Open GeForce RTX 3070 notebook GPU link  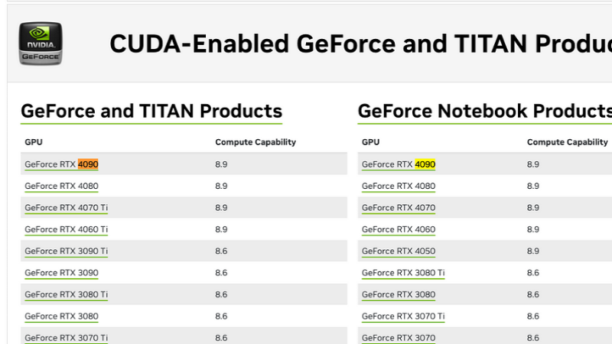tap(398, 338)
